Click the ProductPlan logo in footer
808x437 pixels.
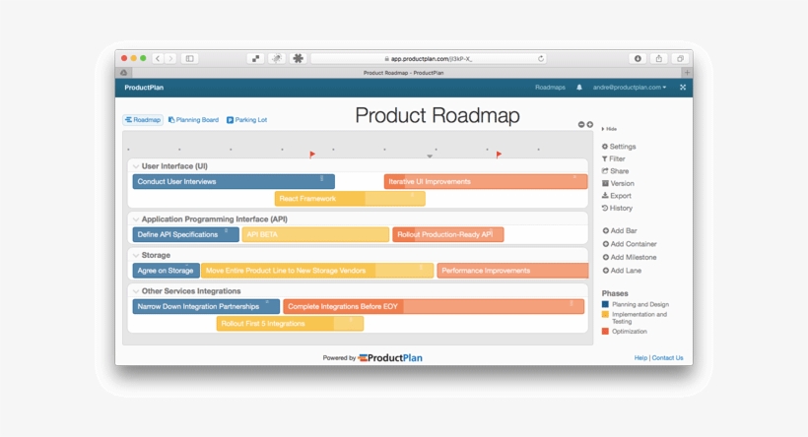pyautogui.click(x=390, y=357)
